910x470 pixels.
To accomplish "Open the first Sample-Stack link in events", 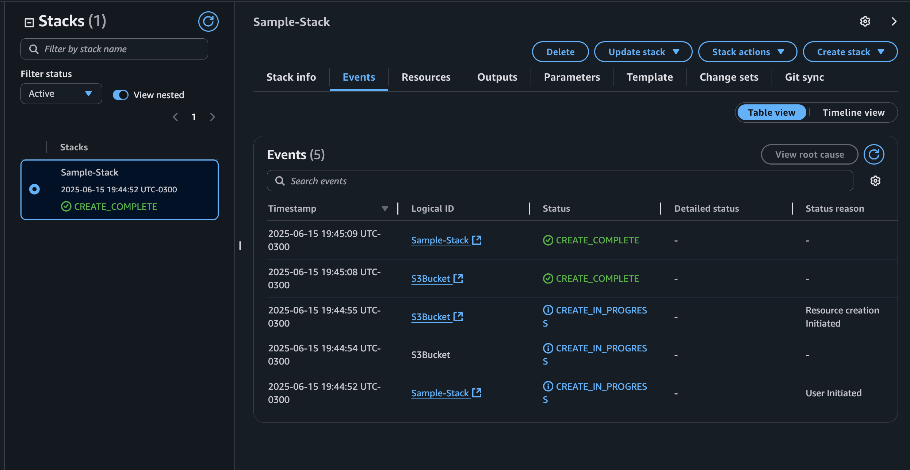I will [440, 240].
